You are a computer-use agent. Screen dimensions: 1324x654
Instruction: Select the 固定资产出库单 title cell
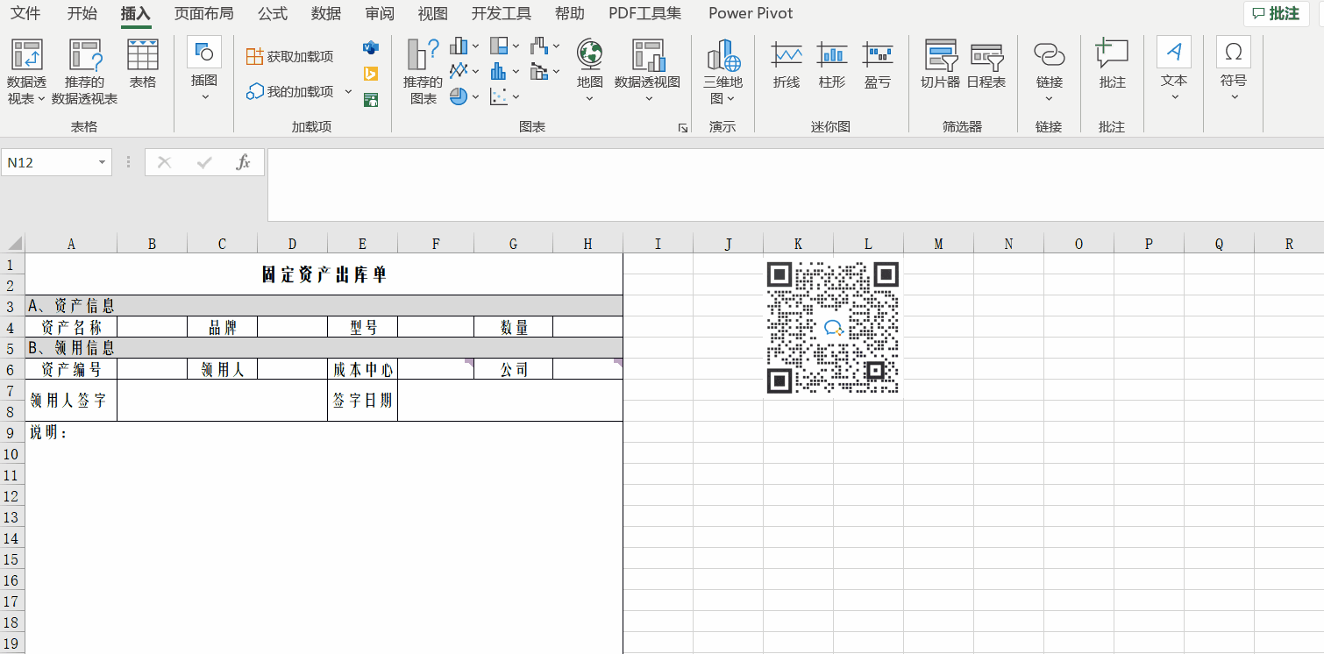coord(324,274)
